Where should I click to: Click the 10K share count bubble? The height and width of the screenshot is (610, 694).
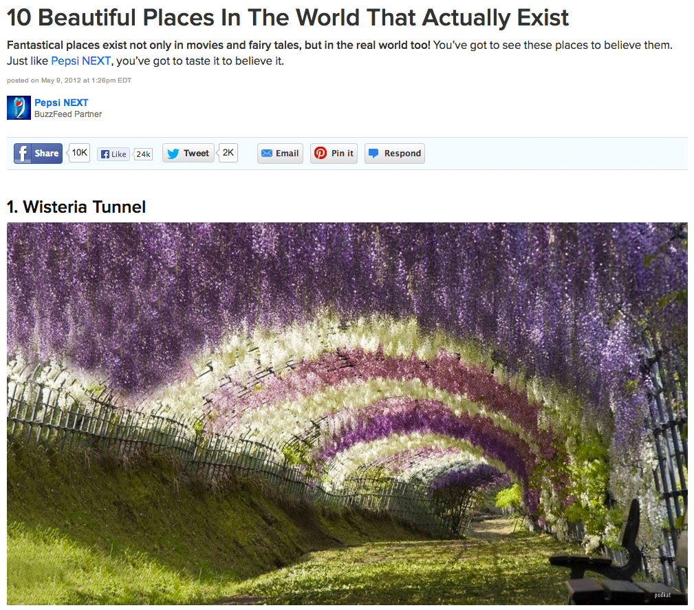point(80,153)
